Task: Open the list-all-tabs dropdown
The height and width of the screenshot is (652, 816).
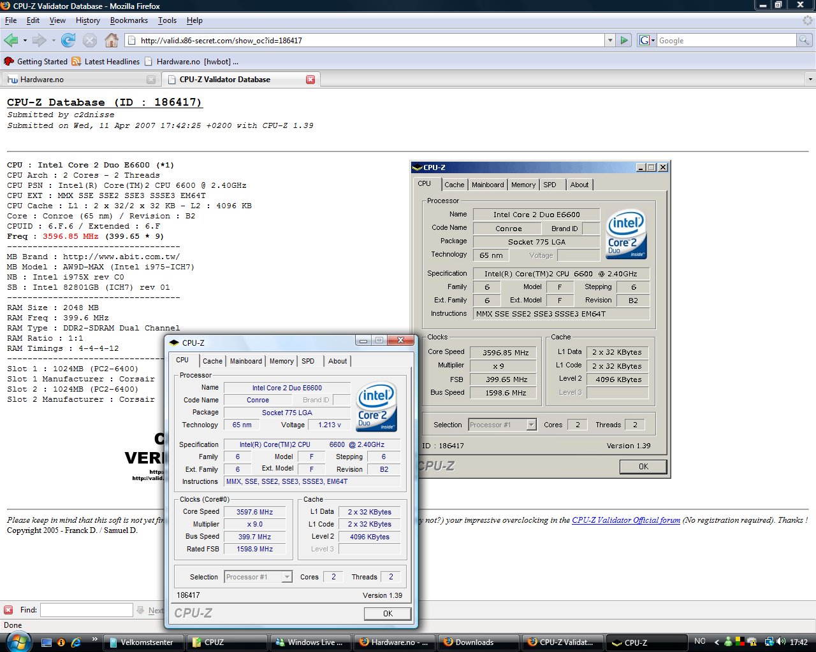Action: (x=810, y=80)
